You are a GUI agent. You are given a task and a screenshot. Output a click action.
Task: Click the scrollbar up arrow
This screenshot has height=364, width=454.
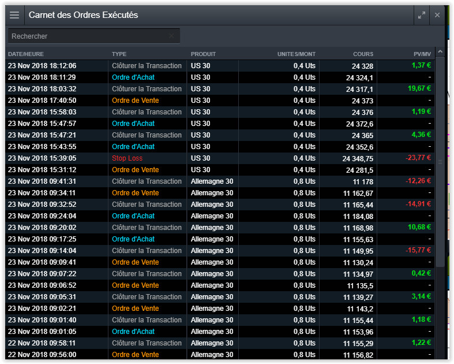click(x=440, y=53)
